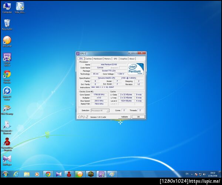Select the HoN game taskbar icon

point(91,174)
